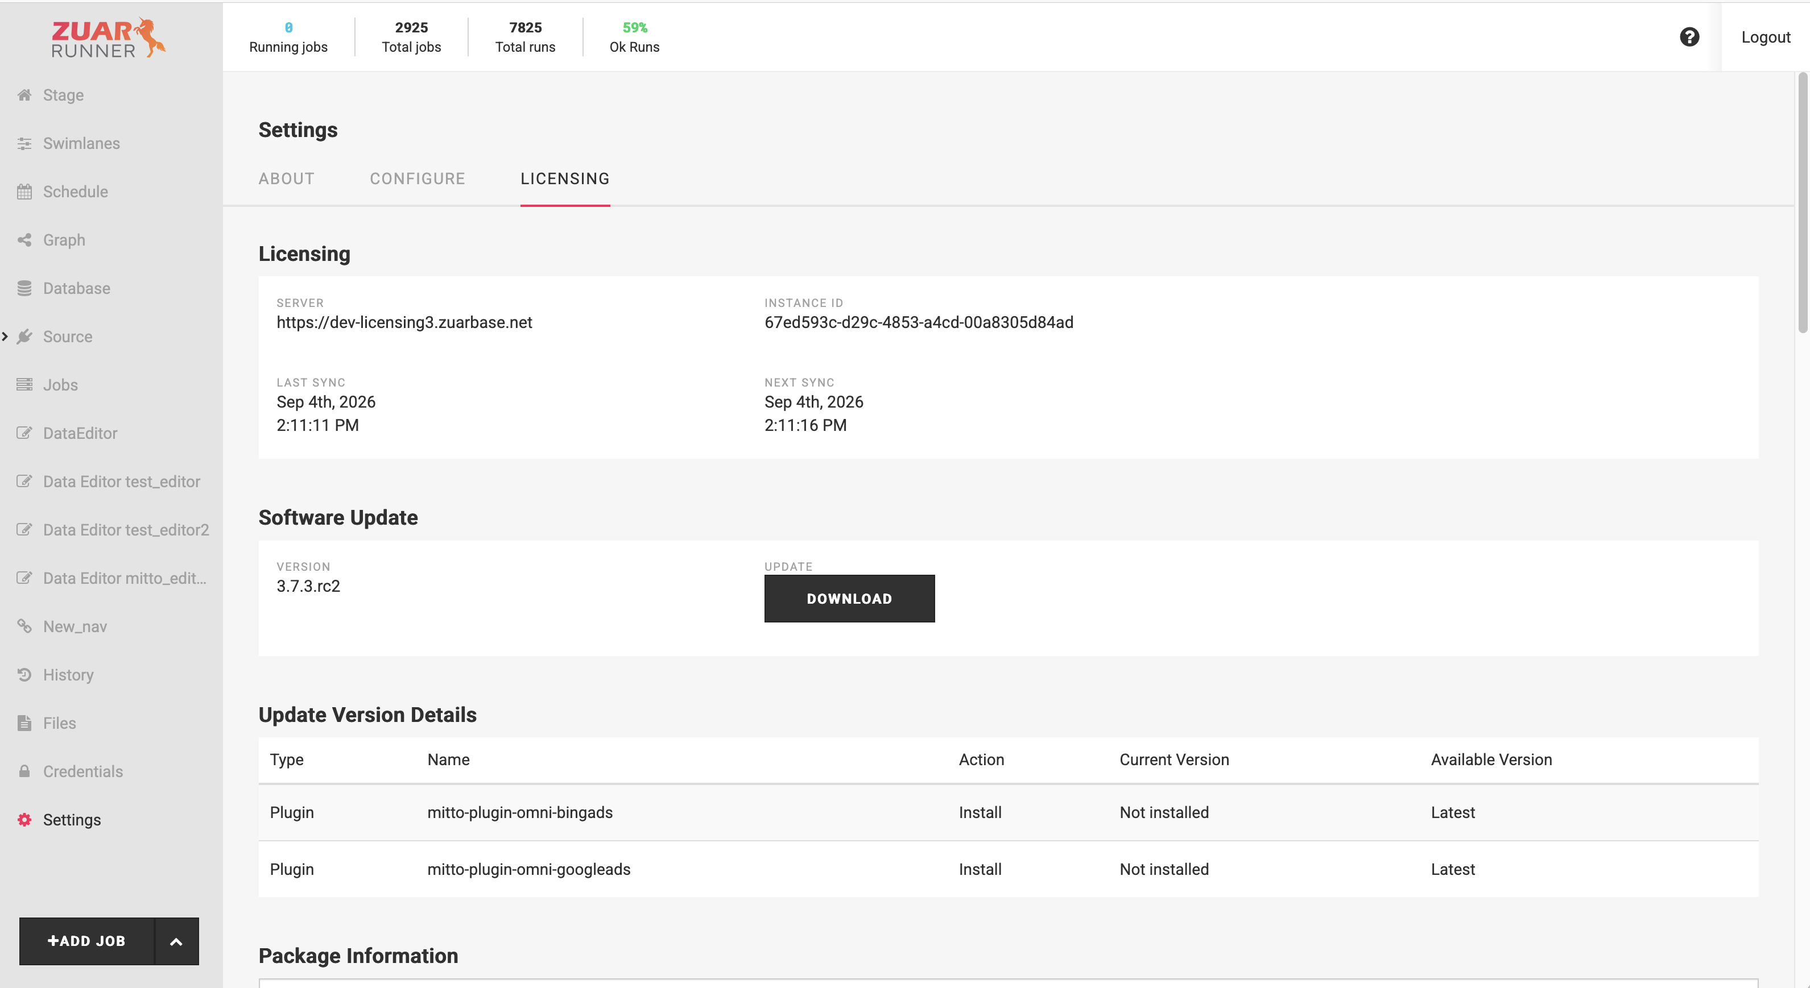Click Install action for bingads plugin

(980, 812)
